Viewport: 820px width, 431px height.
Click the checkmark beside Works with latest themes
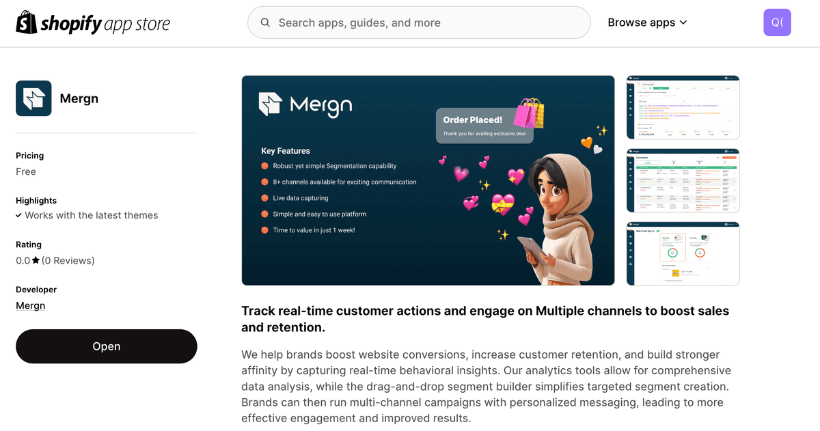click(x=19, y=215)
